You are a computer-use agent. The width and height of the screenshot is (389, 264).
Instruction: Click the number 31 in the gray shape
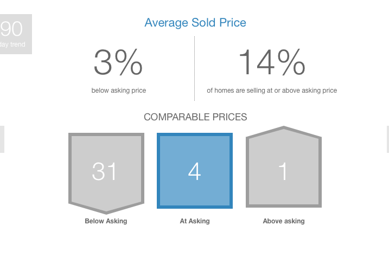coord(104,171)
